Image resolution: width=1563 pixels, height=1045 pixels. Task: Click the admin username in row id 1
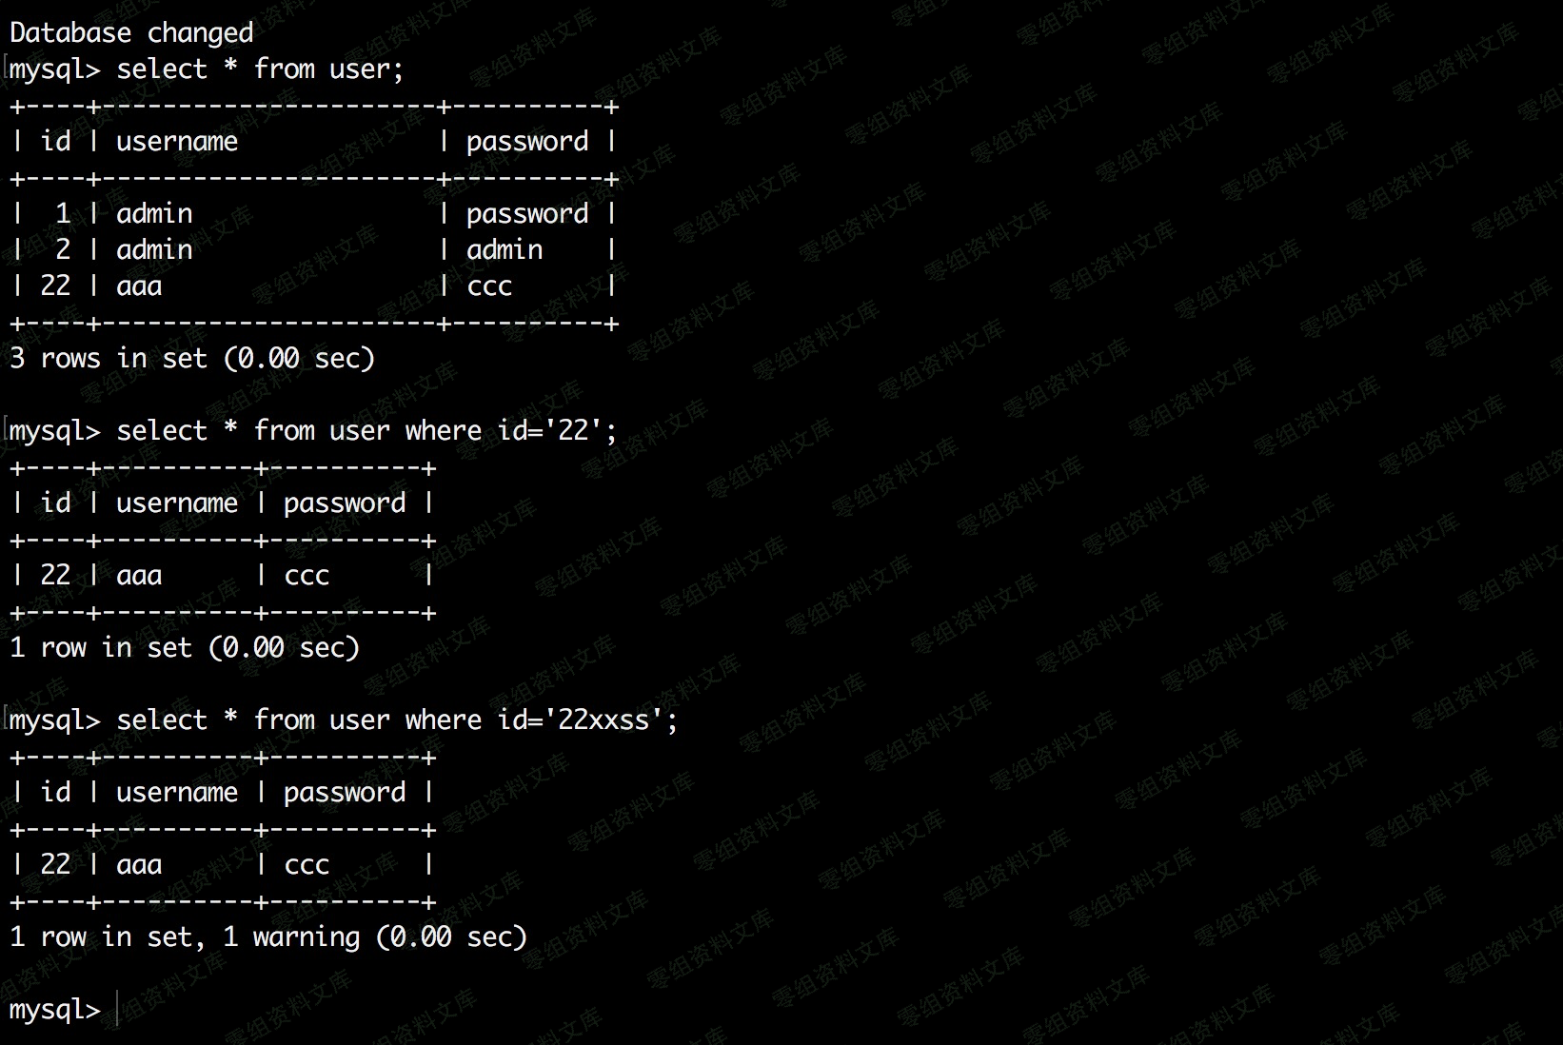tap(154, 213)
